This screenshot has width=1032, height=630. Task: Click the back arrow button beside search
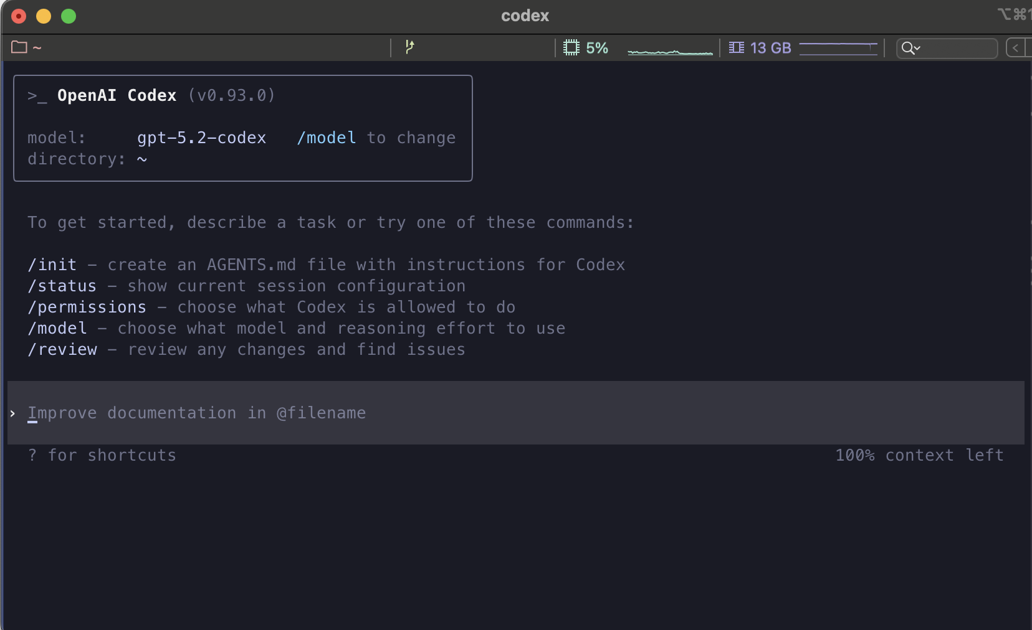click(x=1016, y=48)
